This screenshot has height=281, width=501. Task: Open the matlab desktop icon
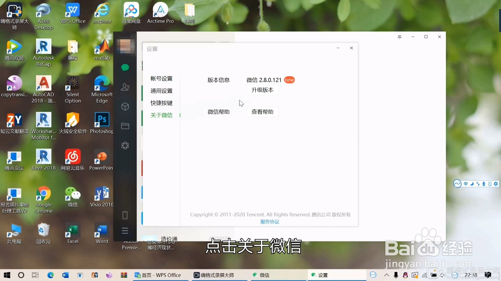[x=102, y=50]
